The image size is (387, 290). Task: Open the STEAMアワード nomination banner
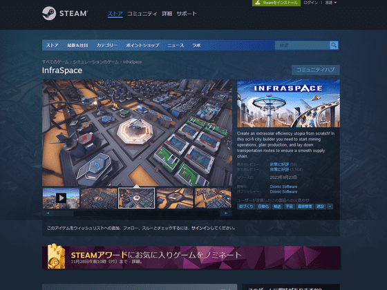click(x=191, y=258)
